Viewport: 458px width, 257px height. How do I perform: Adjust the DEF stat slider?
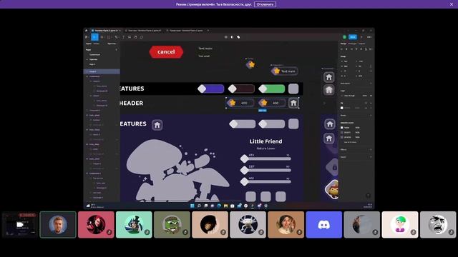coord(266,170)
